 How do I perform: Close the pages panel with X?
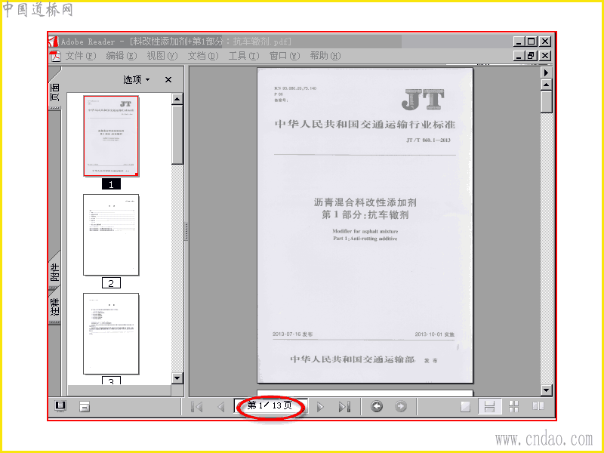point(168,80)
